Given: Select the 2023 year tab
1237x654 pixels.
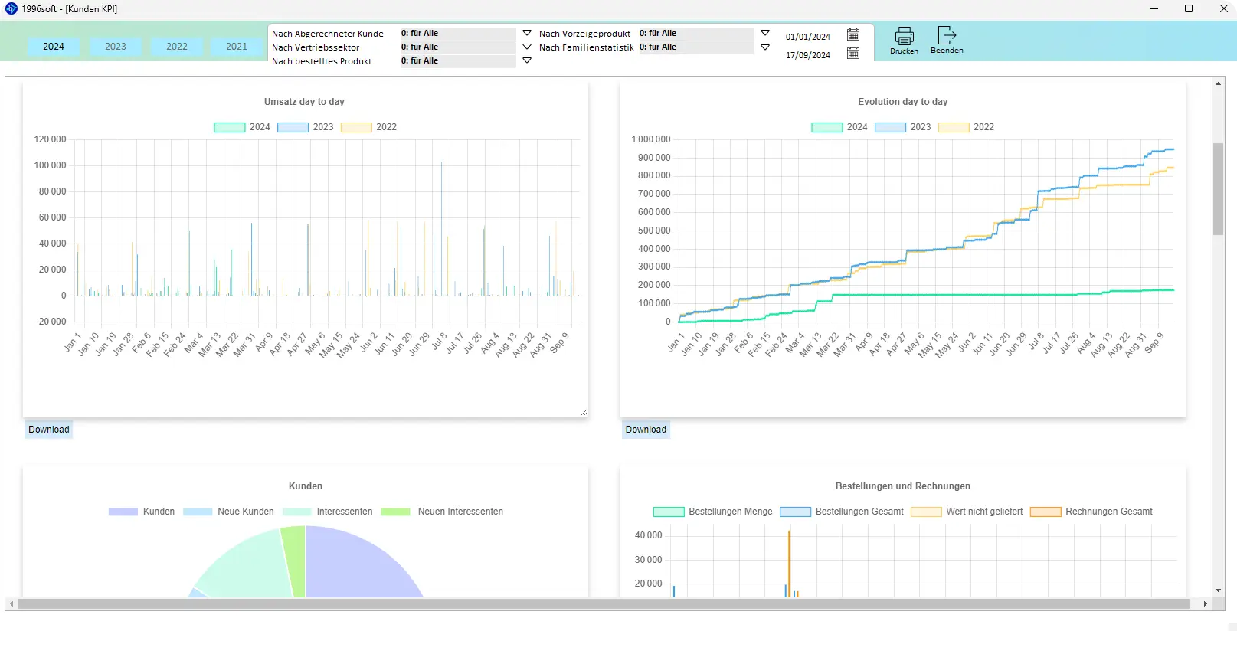Looking at the screenshot, I should 116,47.
